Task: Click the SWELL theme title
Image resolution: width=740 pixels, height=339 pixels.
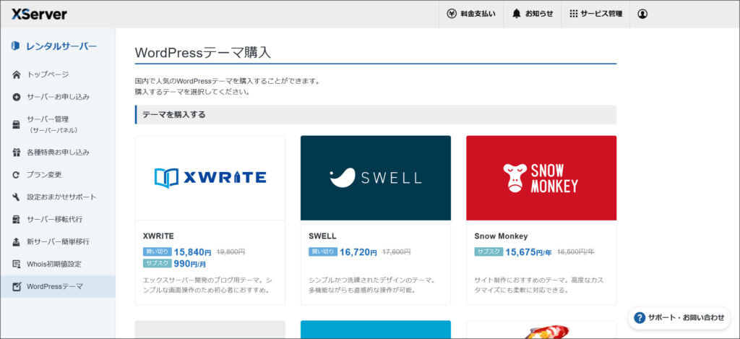Action: point(323,236)
